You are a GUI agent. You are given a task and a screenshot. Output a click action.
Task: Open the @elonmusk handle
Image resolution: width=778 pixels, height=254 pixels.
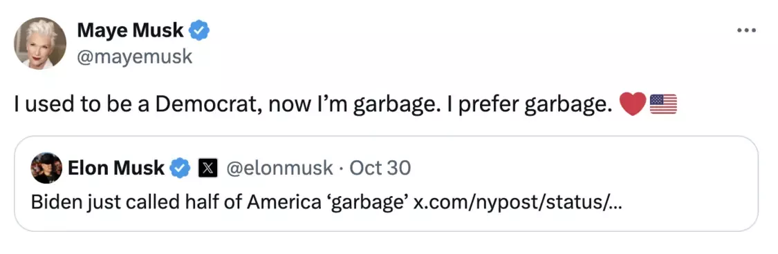(x=280, y=168)
